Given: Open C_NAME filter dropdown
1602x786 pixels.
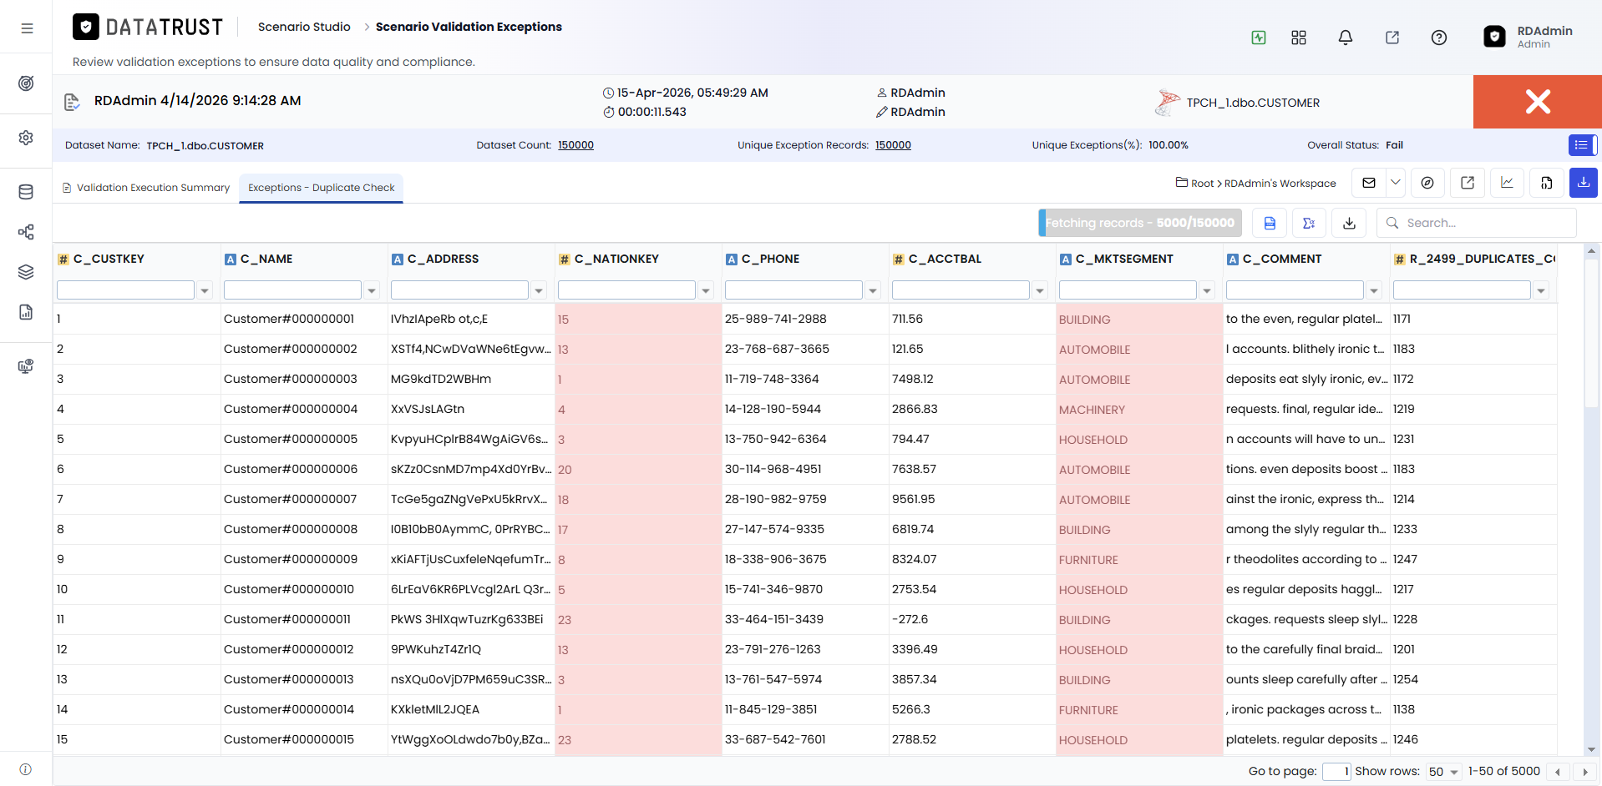Looking at the screenshot, I should 372,290.
